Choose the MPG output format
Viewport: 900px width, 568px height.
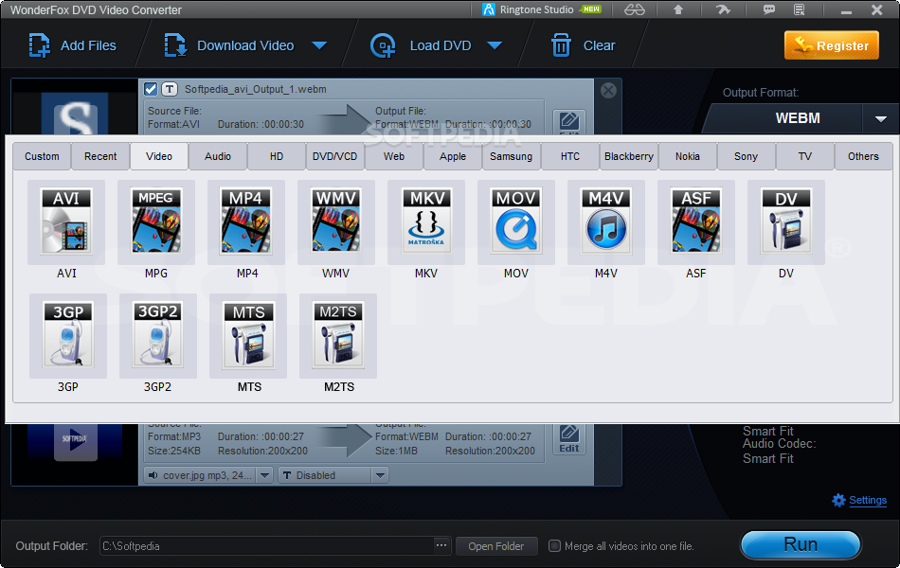point(156,222)
